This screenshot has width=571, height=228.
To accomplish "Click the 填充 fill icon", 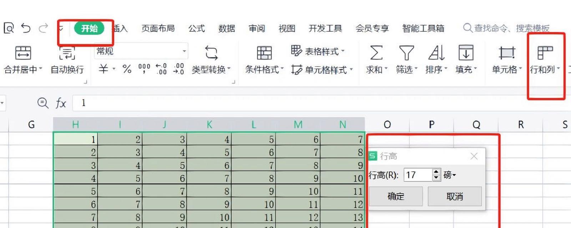I will tap(466, 53).
